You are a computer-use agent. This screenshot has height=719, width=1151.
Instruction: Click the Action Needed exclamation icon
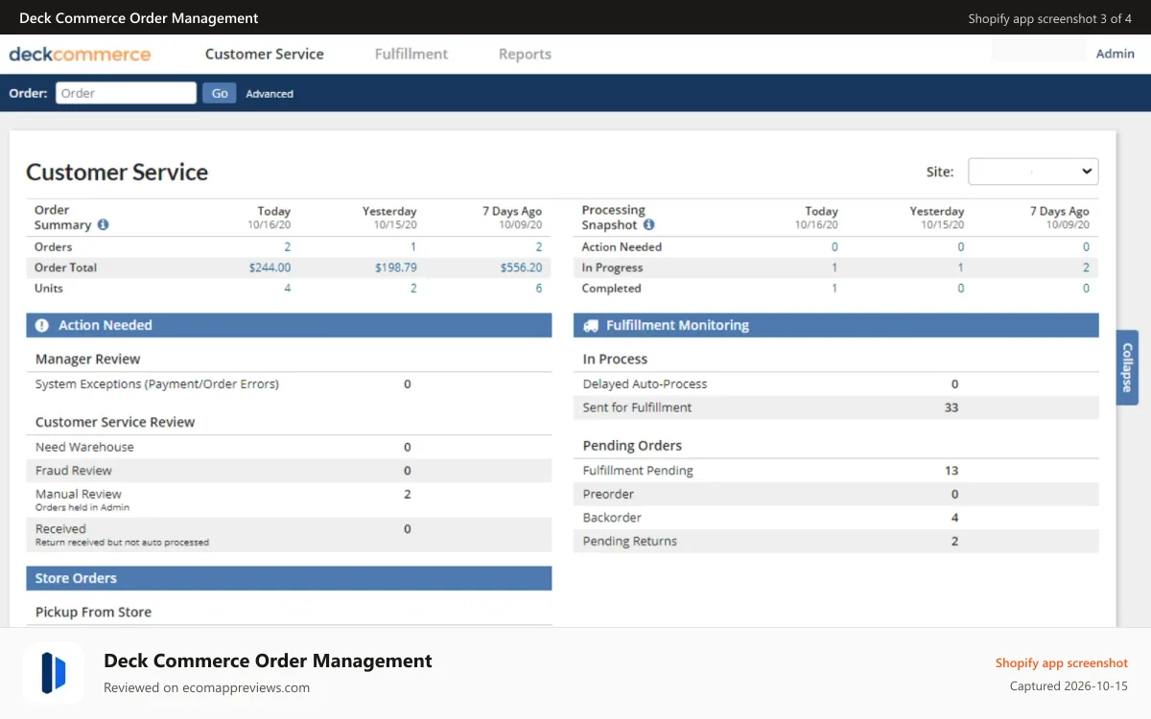click(42, 326)
